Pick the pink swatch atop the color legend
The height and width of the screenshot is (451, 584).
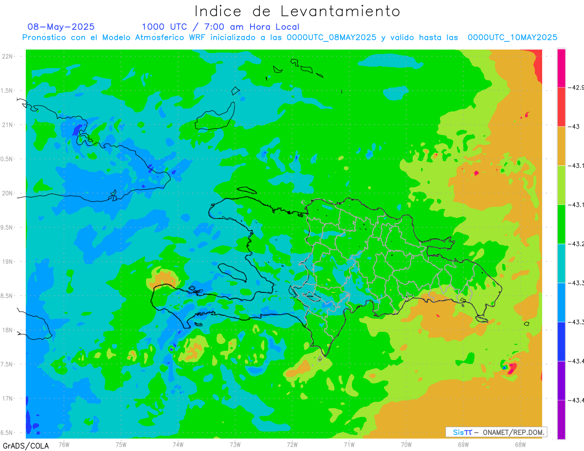pyautogui.click(x=561, y=68)
